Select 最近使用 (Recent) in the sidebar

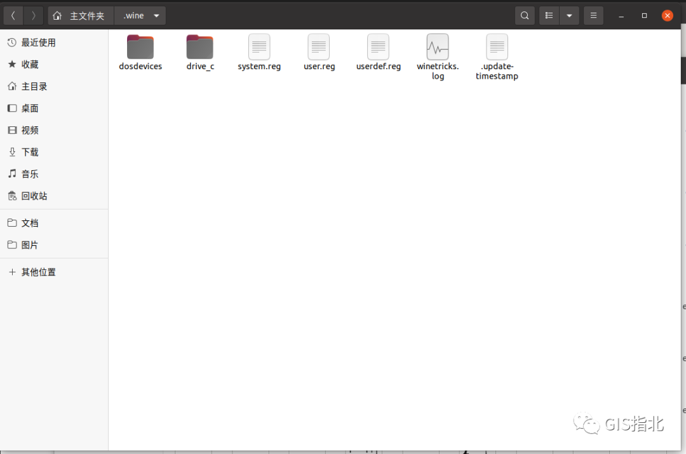37,42
